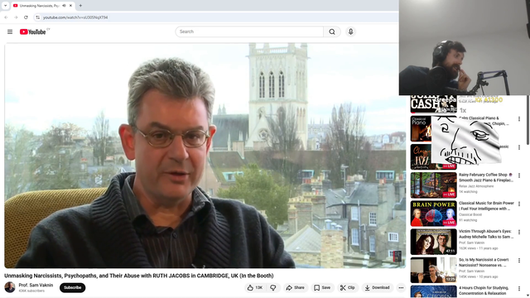Open options for So, Is My Narcissist
This screenshot has height=298, width=530.
(519, 261)
